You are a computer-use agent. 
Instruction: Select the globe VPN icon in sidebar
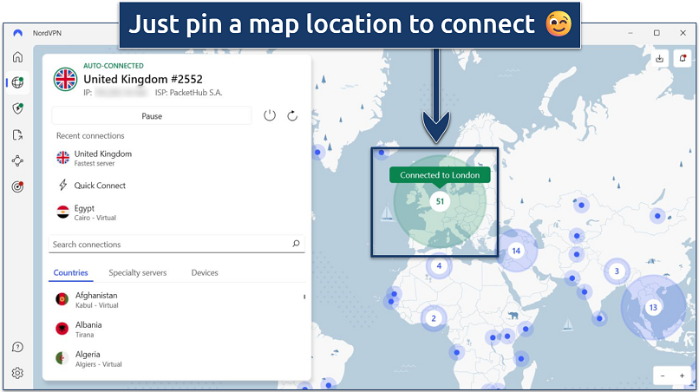[17, 83]
